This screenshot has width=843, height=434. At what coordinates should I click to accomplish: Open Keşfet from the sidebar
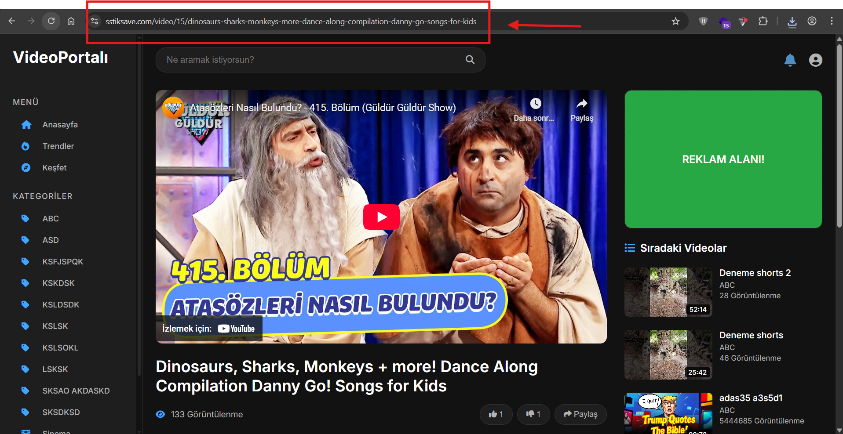pyautogui.click(x=55, y=168)
